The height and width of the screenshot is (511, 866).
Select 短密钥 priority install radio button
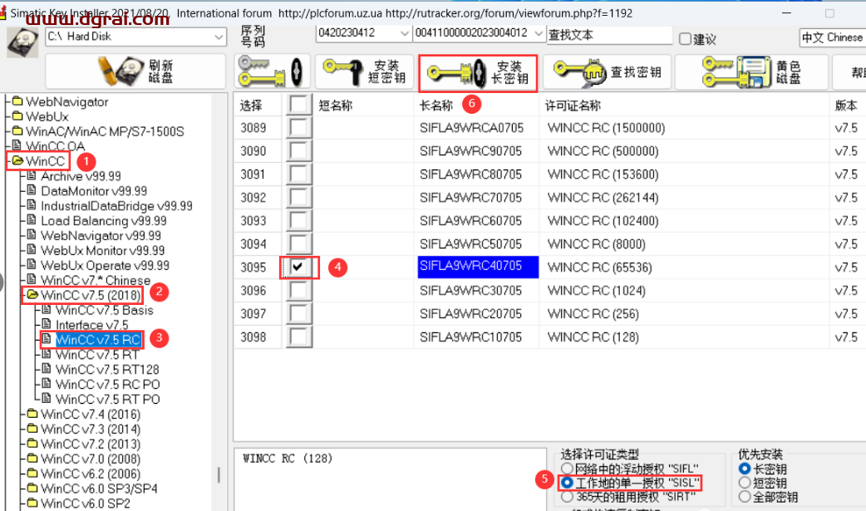tap(745, 483)
